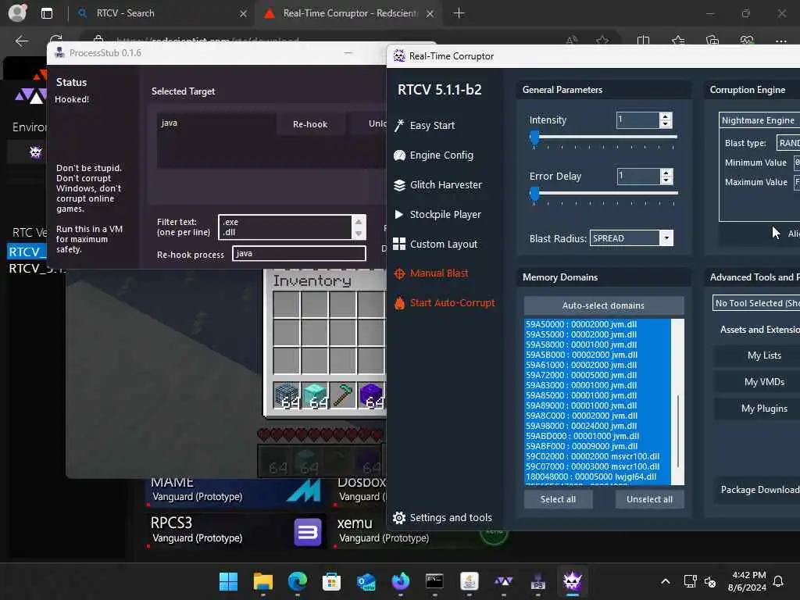Click the Intensity value field
800x600 pixels.
click(637, 120)
